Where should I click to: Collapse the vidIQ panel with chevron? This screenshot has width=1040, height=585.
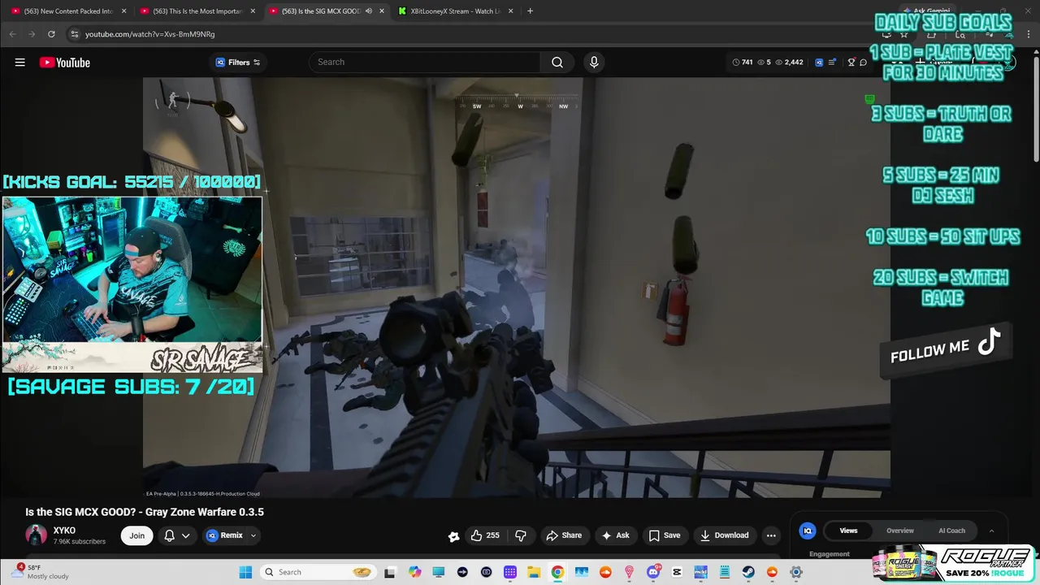pos(991,531)
